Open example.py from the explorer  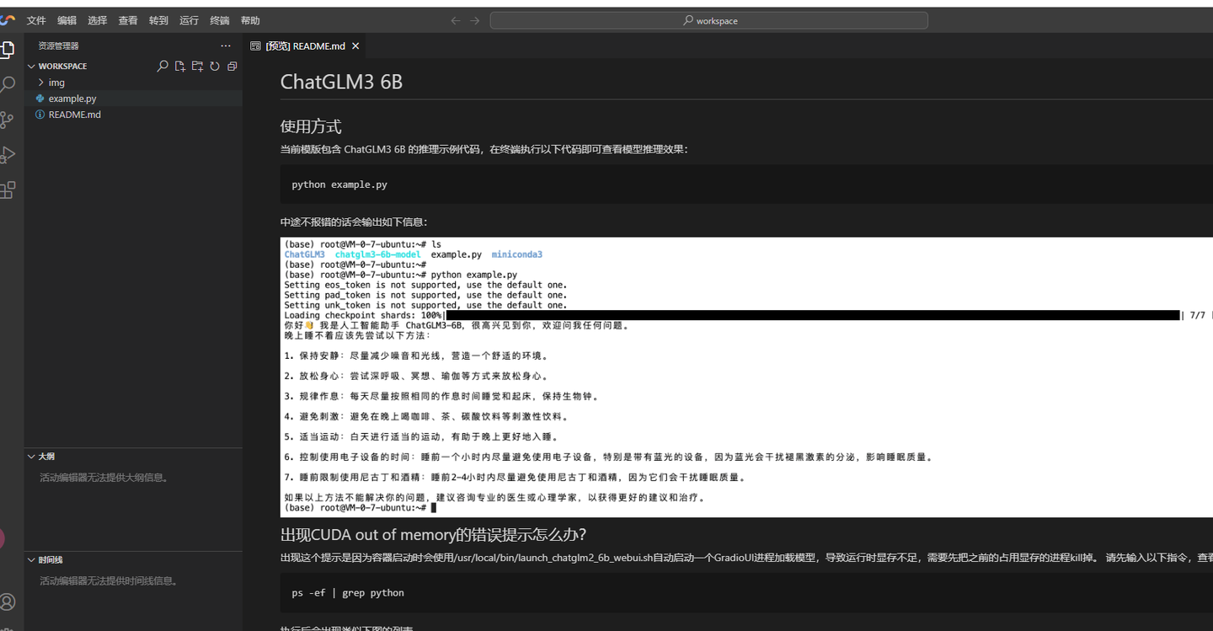72,99
